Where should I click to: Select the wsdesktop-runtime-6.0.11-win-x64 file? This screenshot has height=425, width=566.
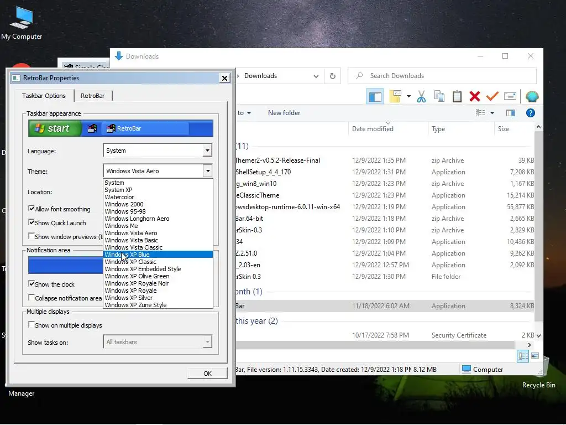point(385,207)
